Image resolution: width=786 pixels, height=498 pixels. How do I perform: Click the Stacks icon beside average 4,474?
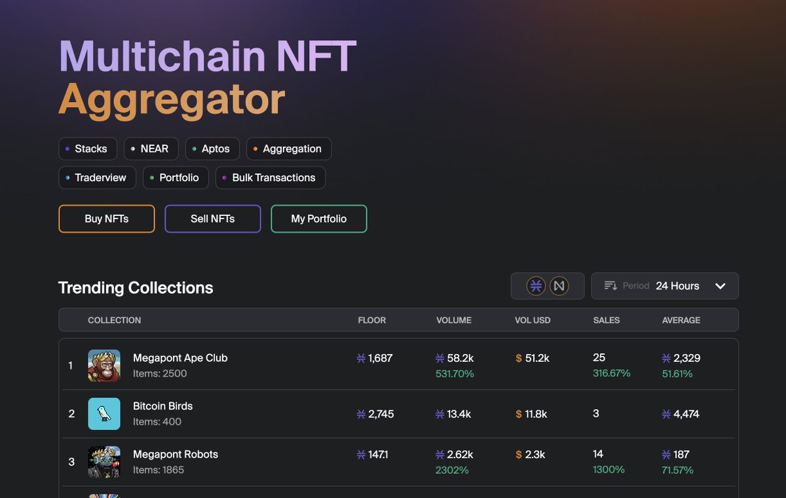666,414
